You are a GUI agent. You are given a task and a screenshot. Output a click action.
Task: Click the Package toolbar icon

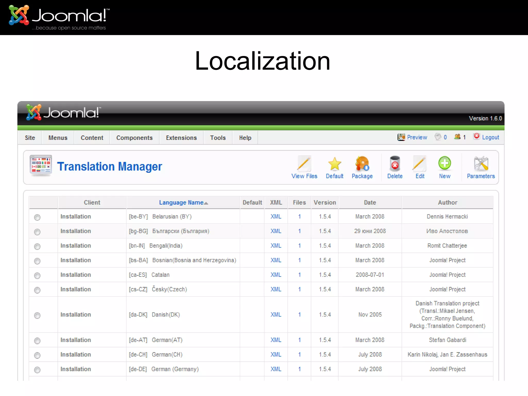tap(362, 163)
